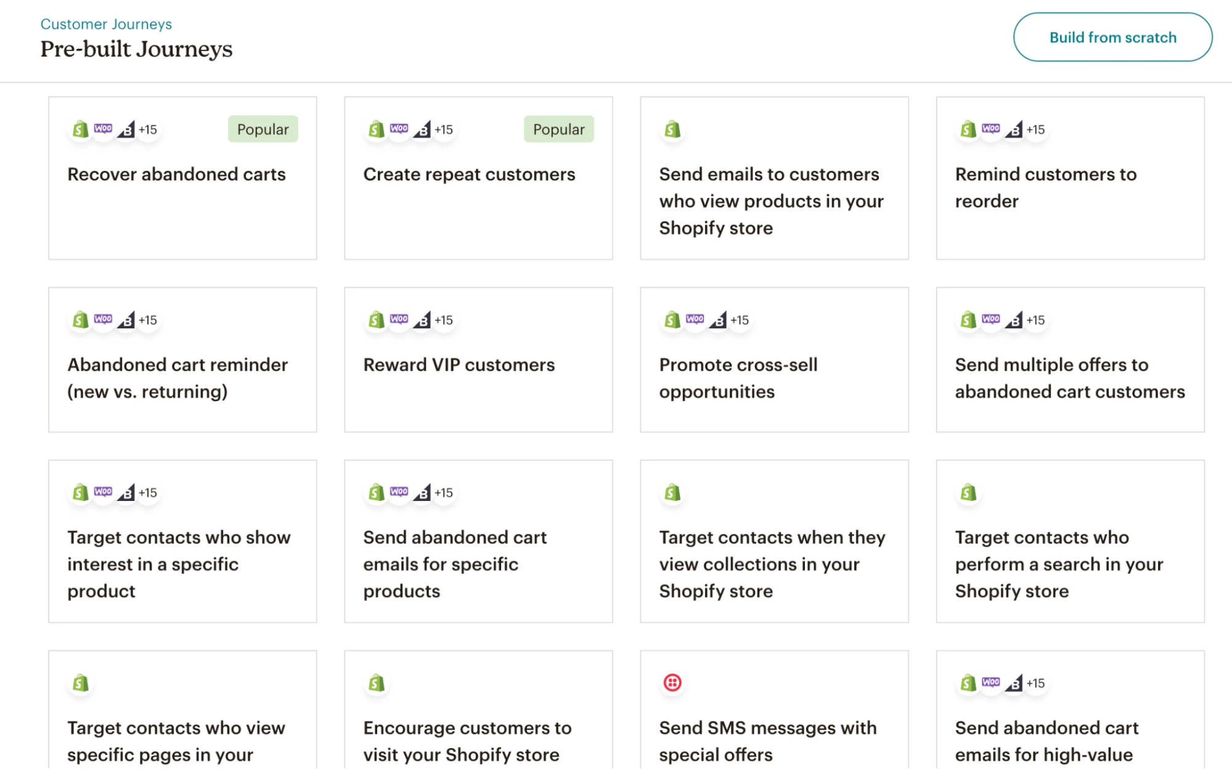Image resolution: width=1232 pixels, height=769 pixels.
Task: Expand the +15 on Send abandoned cart emails specific products
Action: coord(444,492)
